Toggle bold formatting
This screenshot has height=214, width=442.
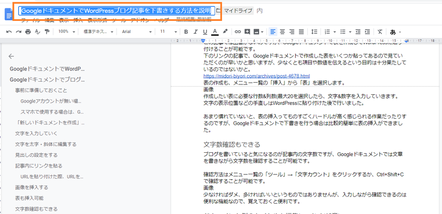pyautogui.click(x=186, y=32)
